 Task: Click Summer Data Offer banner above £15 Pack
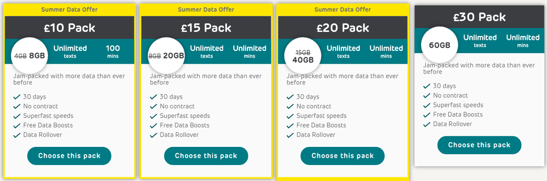(x=206, y=10)
